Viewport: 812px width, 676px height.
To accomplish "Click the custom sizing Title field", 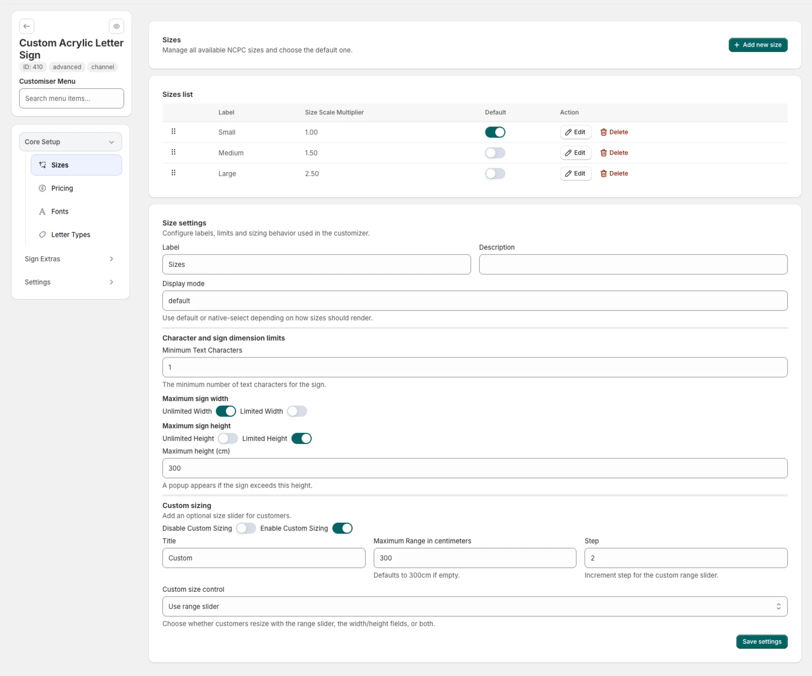I will click(264, 558).
